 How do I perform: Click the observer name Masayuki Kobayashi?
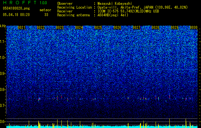[115, 4]
